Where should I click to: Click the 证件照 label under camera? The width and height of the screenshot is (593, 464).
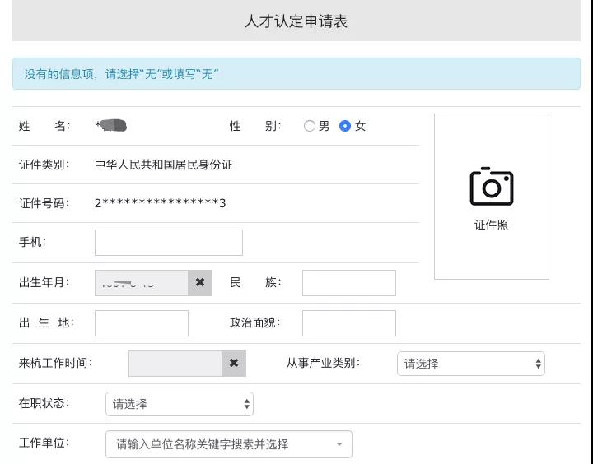(x=491, y=225)
